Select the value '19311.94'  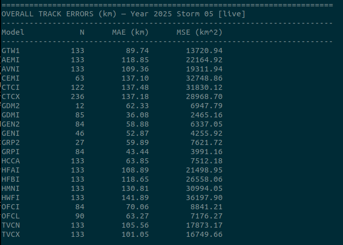tap(204, 69)
